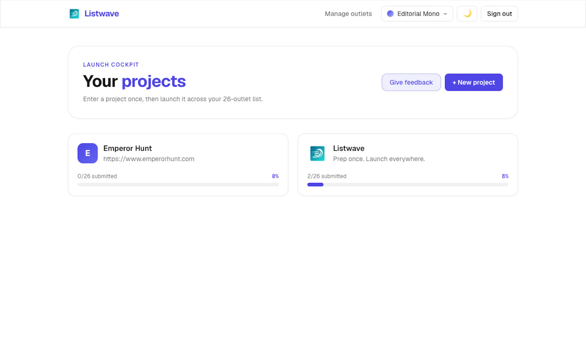The image size is (586, 350).
Task: Open the Manage outlets page
Action: pyautogui.click(x=348, y=14)
